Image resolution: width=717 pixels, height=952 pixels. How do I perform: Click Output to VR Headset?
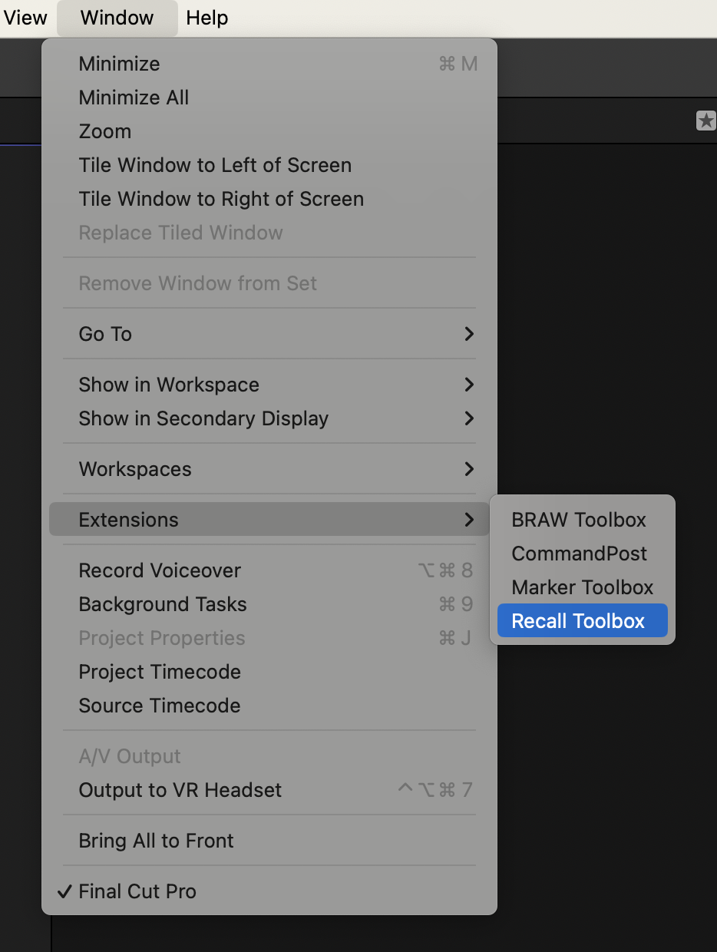point(180,790)
